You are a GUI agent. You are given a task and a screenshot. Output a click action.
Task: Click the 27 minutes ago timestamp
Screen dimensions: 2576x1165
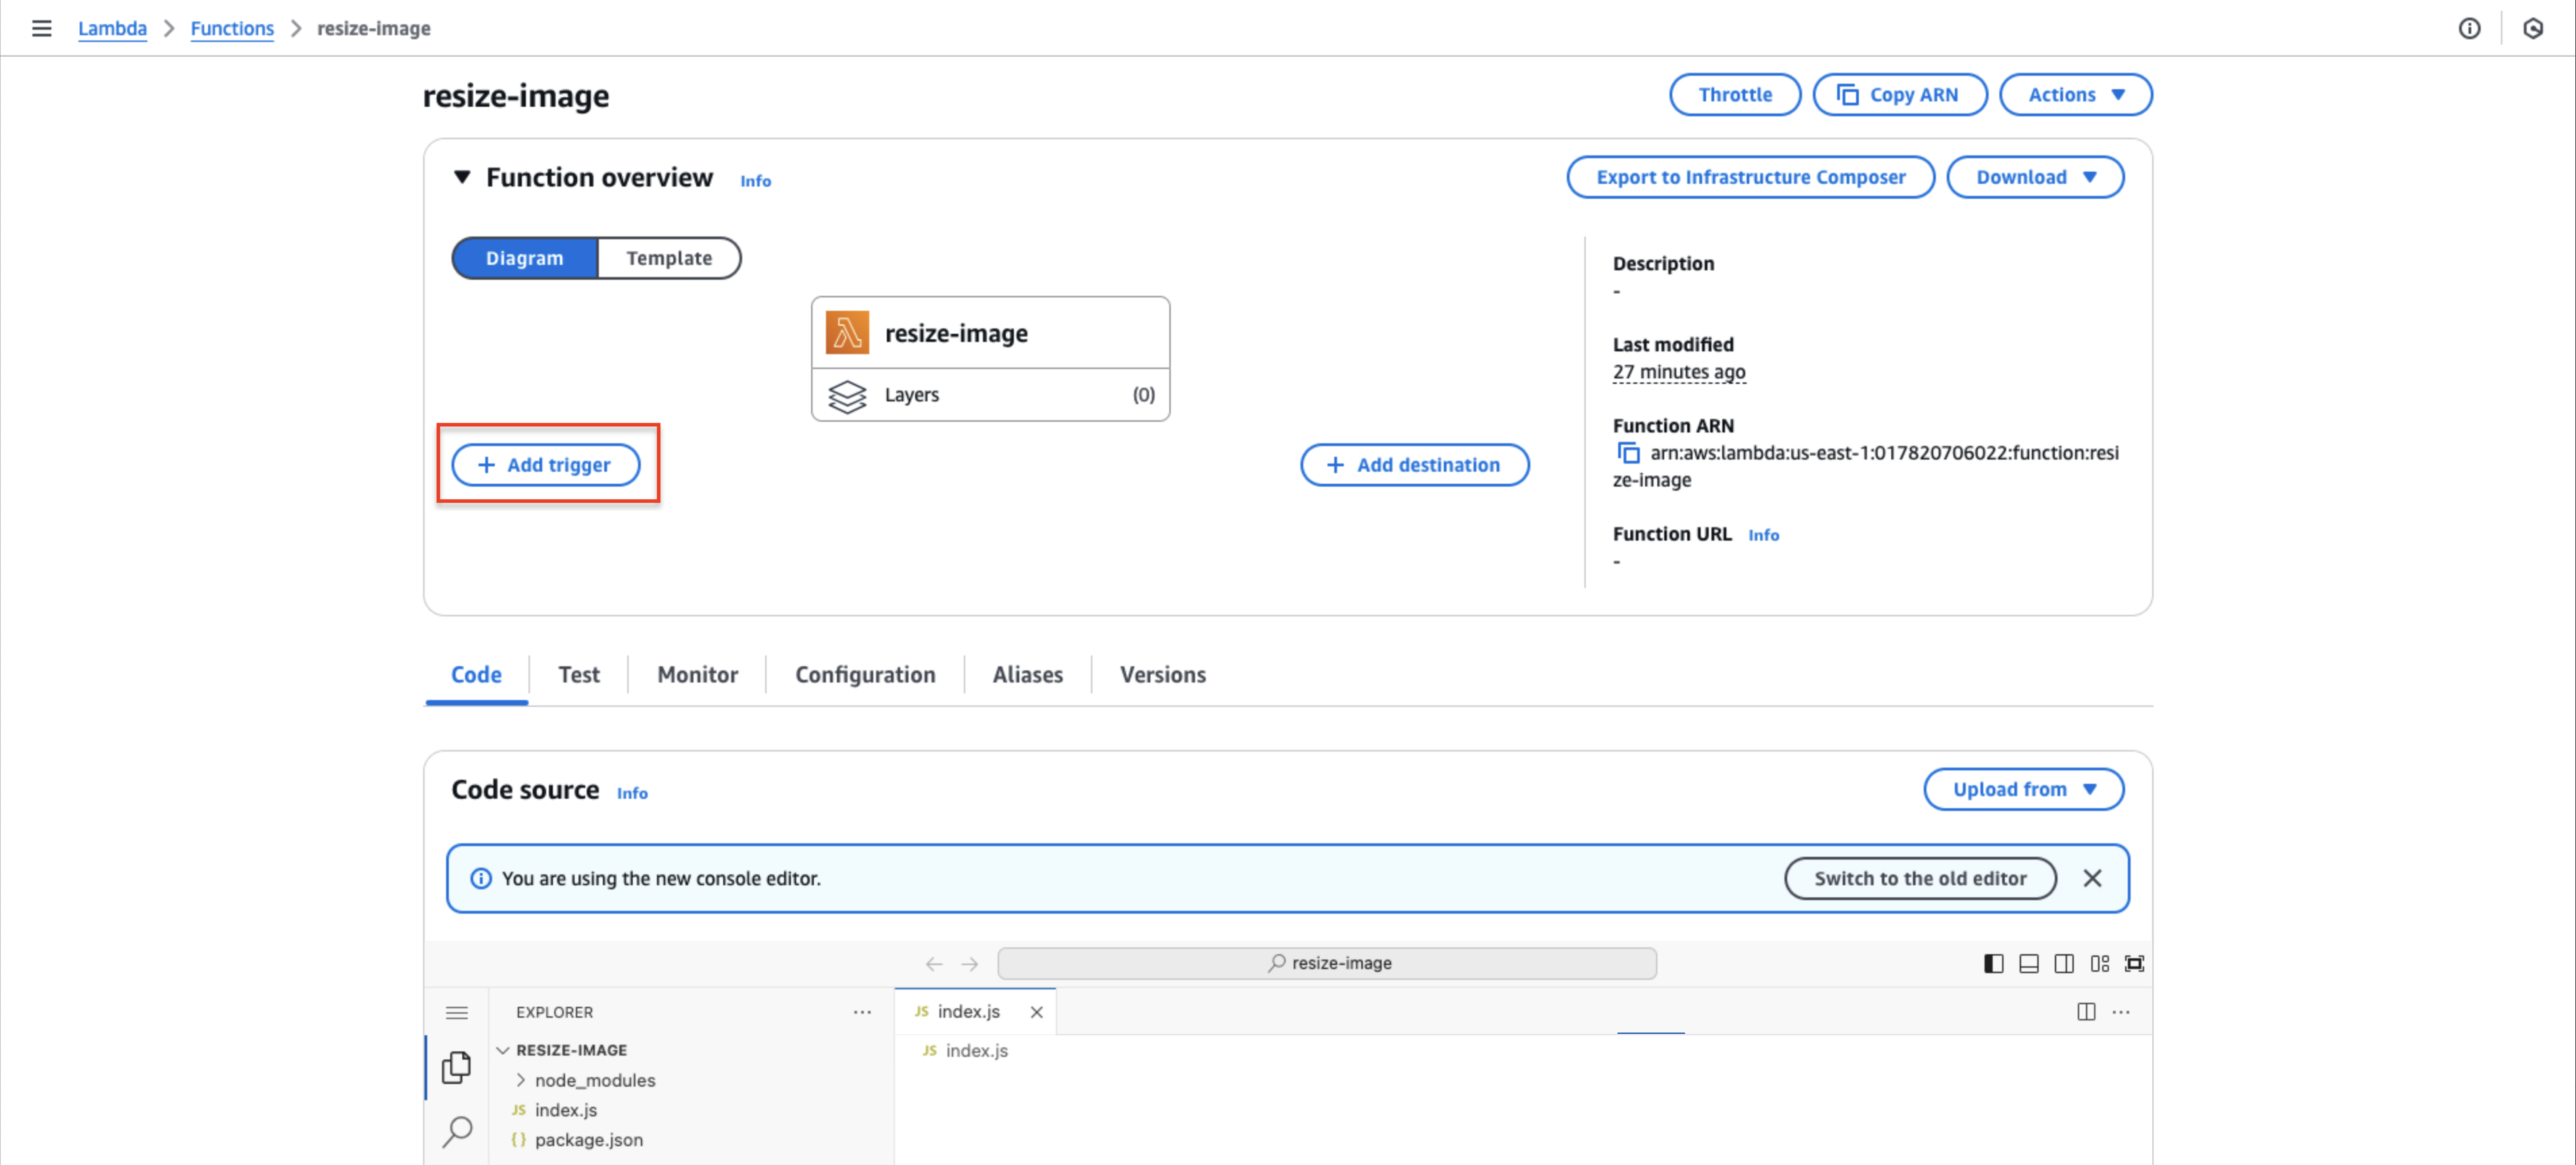click(x=1679, y=372)
